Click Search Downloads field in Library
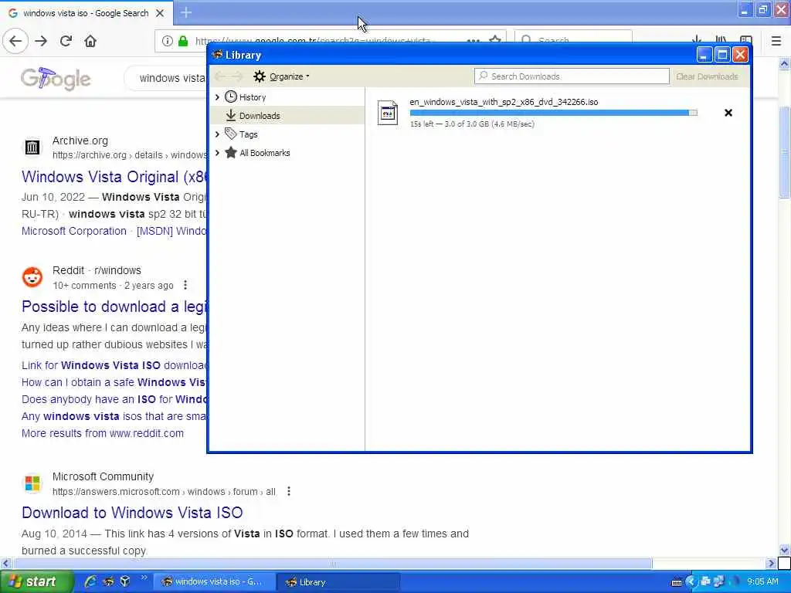 coord(572,76)
